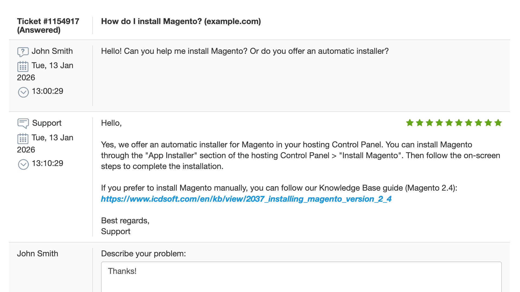Select the third rating star
520x292 pixels.
[x=429, y=123]
